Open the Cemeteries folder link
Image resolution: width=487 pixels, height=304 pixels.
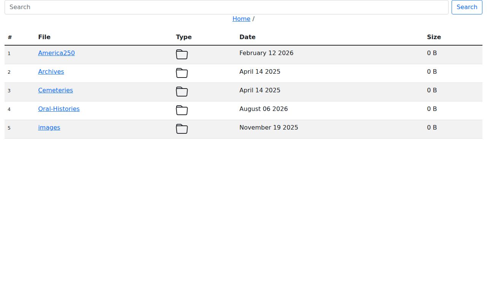click(x=56, y=90)
